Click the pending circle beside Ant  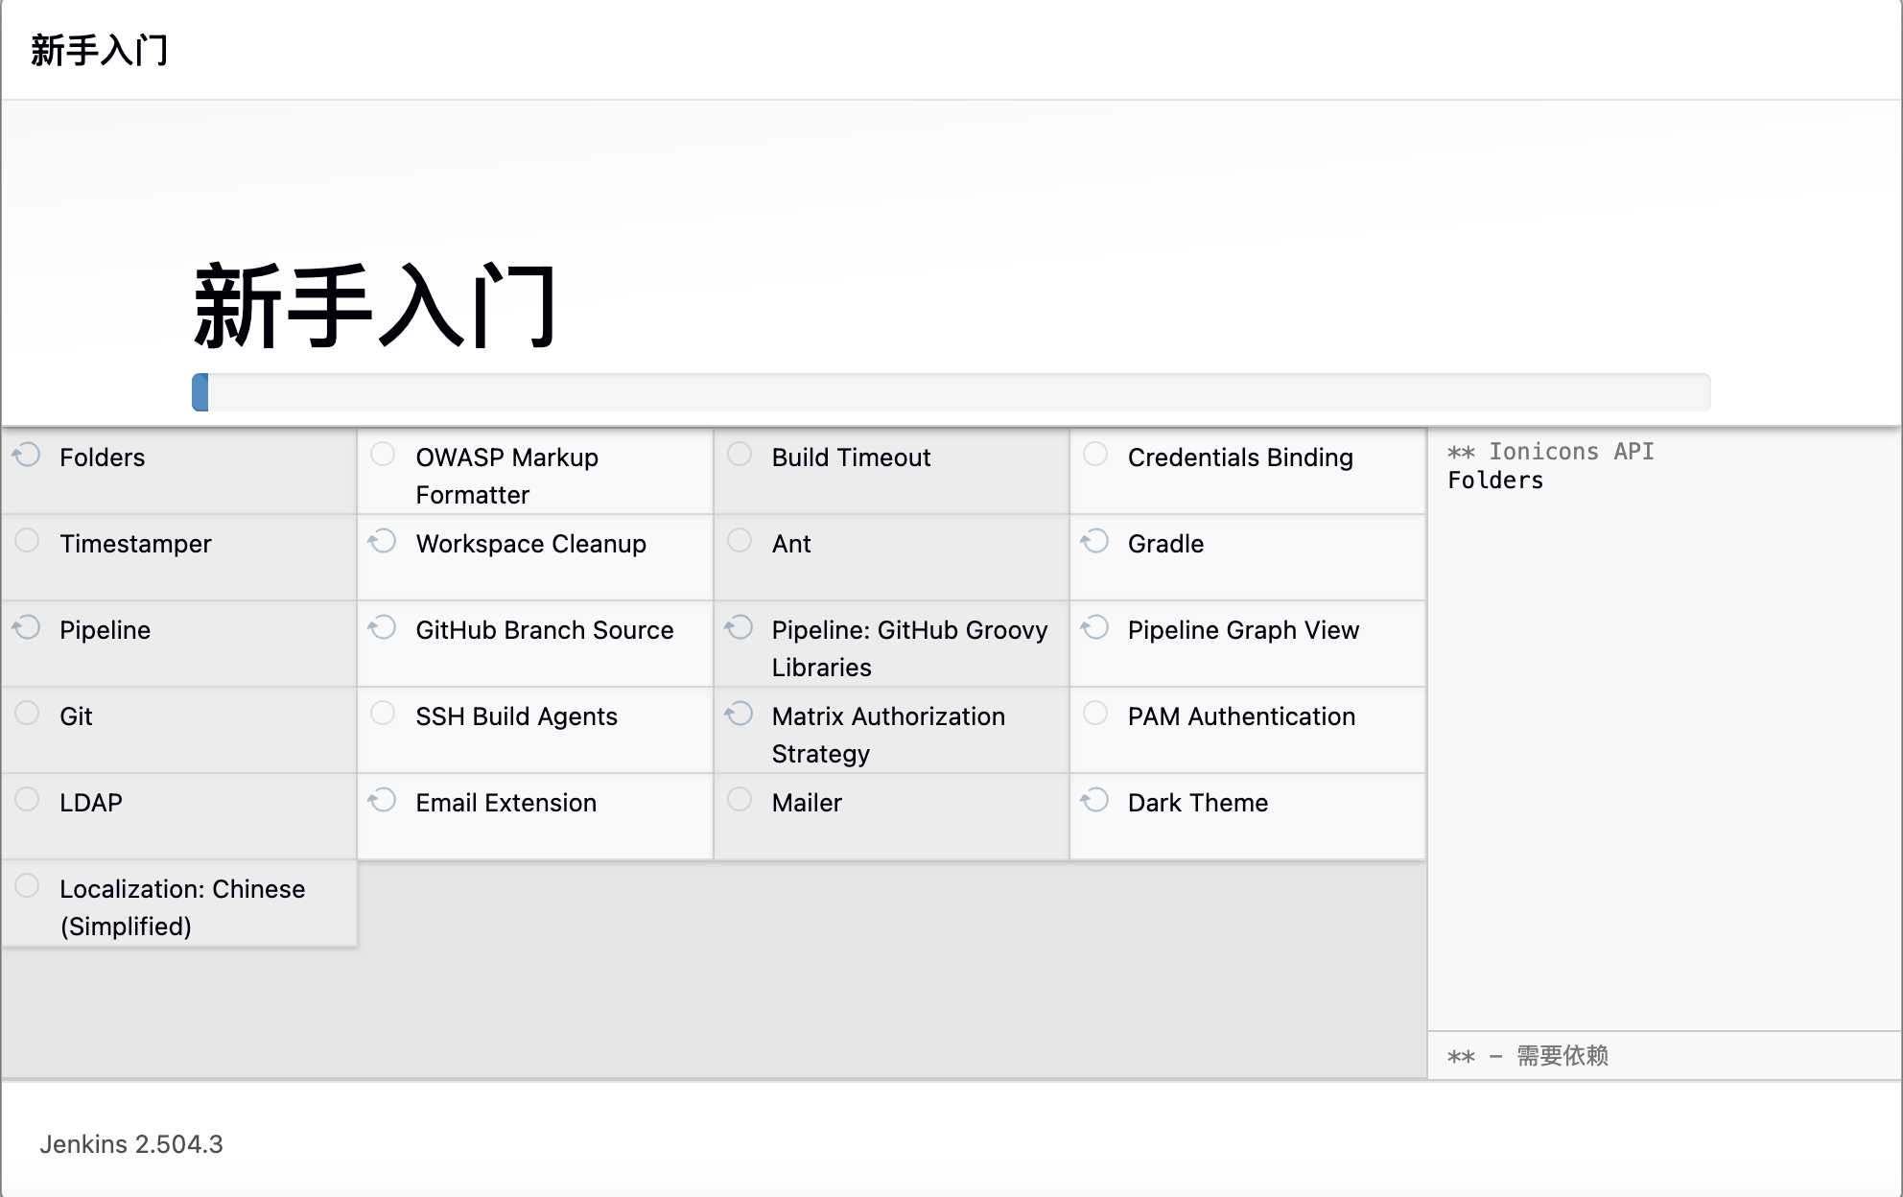pos(740,540)
